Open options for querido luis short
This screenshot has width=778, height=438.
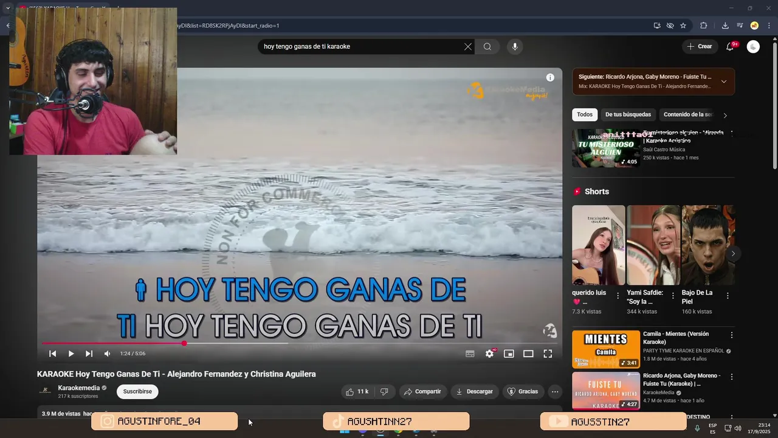click(x=618, y=296)
